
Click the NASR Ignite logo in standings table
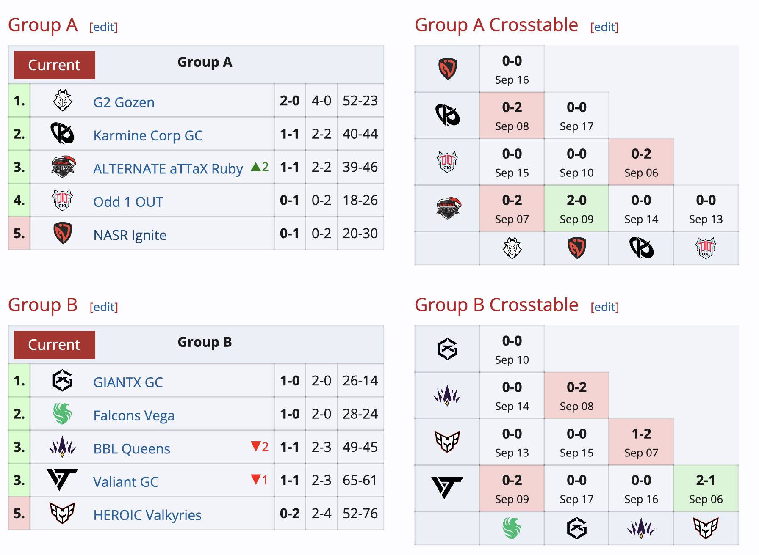click(x=63, y=233)
